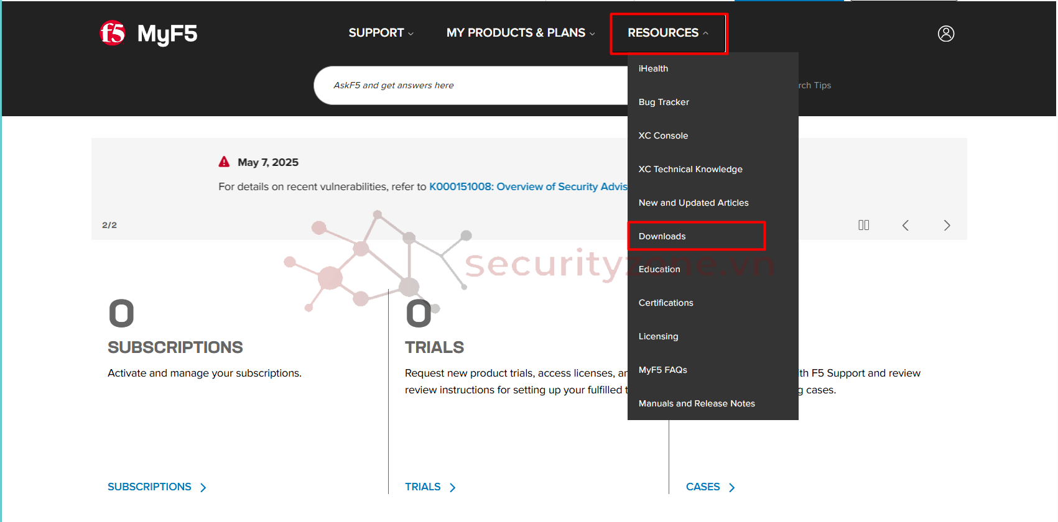Viewport: 1058px width, 522px height.
Task: Advance to next announcement slide
Action: point(947,225)
